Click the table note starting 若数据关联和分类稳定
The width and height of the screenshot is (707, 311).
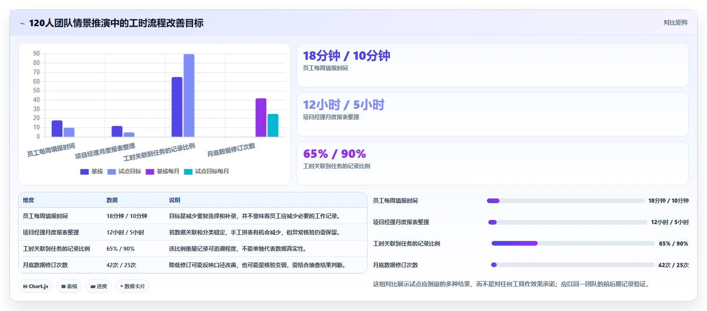coord(255,232)
